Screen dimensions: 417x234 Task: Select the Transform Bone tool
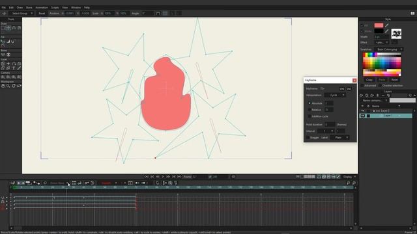[8, 55]
